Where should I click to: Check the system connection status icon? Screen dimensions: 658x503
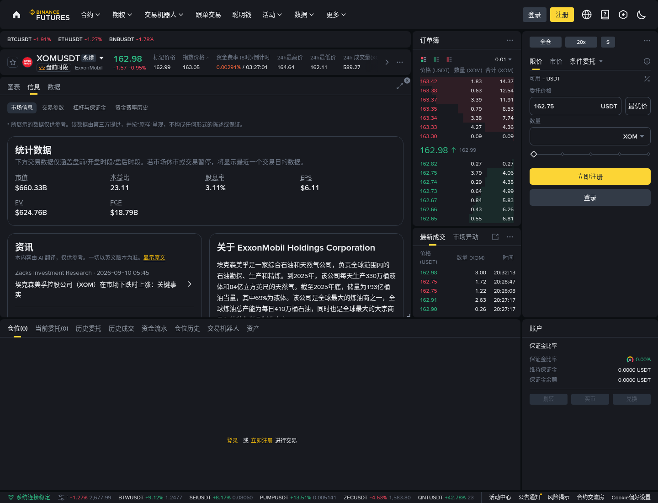click(x=11, y=498)
